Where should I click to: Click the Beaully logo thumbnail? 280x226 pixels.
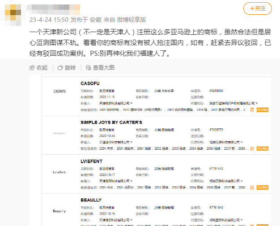59,211
